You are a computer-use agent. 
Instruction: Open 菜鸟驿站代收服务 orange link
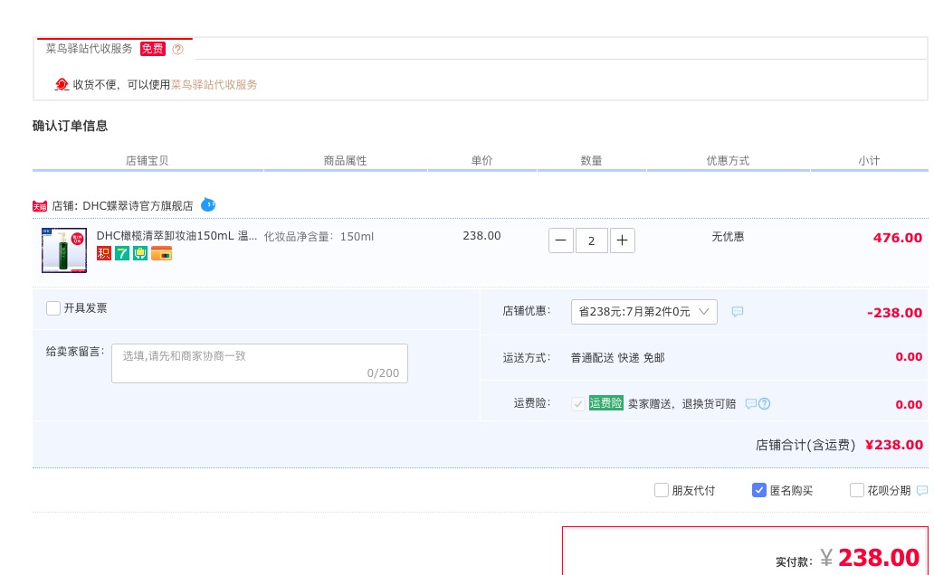214,84
